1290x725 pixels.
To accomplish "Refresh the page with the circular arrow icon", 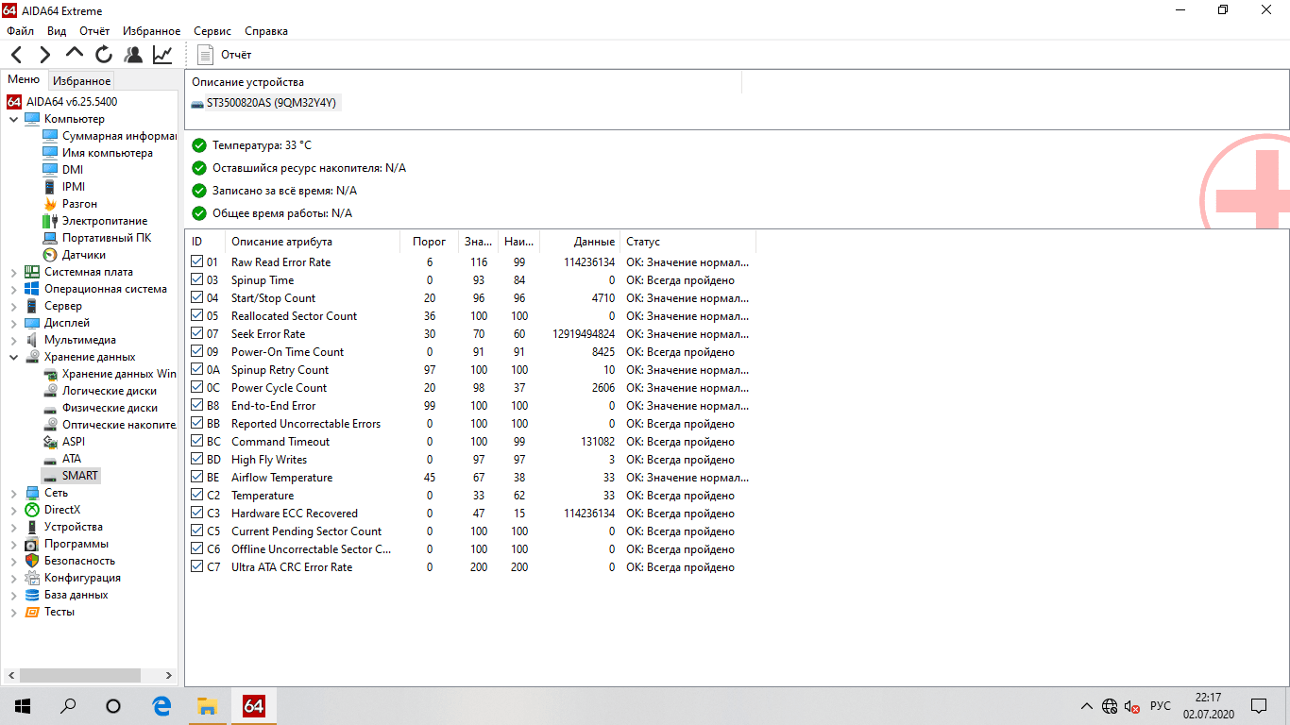I will (104, 55).
